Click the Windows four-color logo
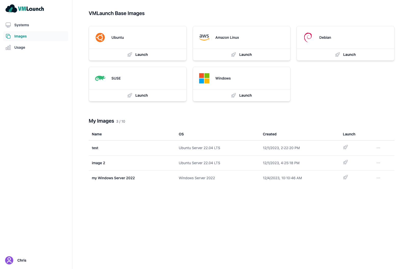This screenshot has width=410, height=269. tap(204, 78)
